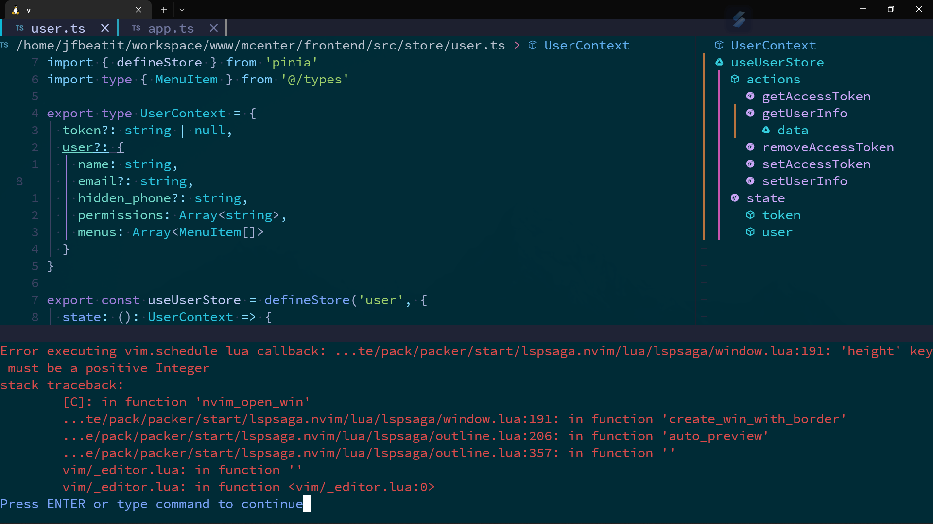The image size is (933, 524).
Task: Switch to the app.ts buffer tab
Action: click(171, 29)
